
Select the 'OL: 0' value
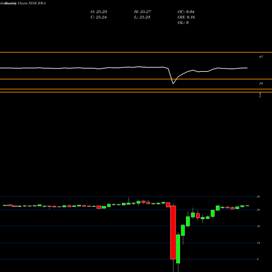(x=183, y=23)
